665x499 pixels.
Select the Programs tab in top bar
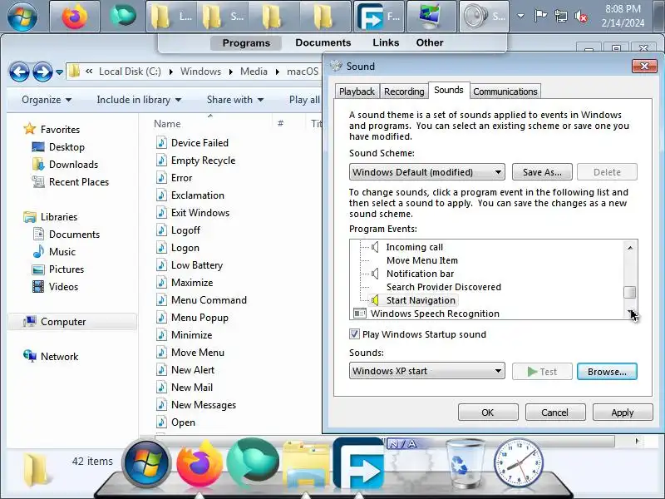(x=246, y=43)
